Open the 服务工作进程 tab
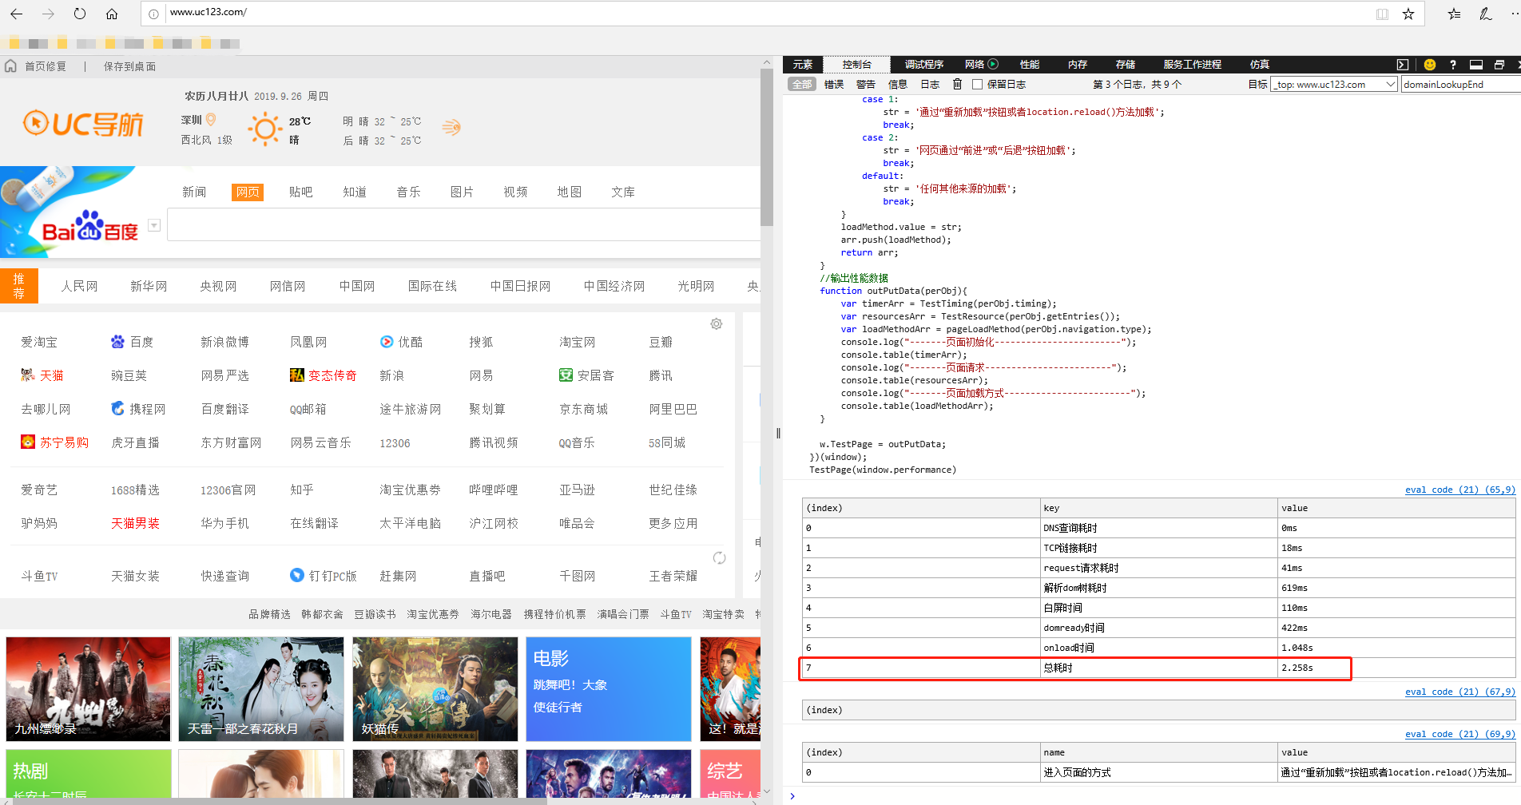This screenshot has height=805, width=1521. click(x=1193, y=65)
